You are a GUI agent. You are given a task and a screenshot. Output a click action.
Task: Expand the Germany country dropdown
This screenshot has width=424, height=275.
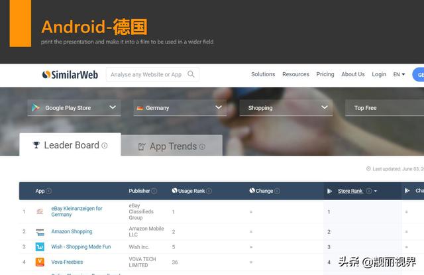pos(180,108)
